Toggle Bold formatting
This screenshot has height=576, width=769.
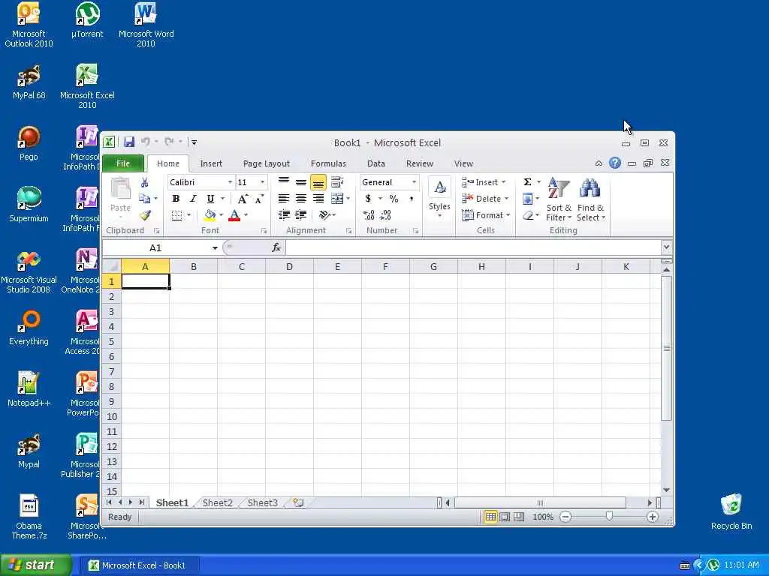point(176,199)
